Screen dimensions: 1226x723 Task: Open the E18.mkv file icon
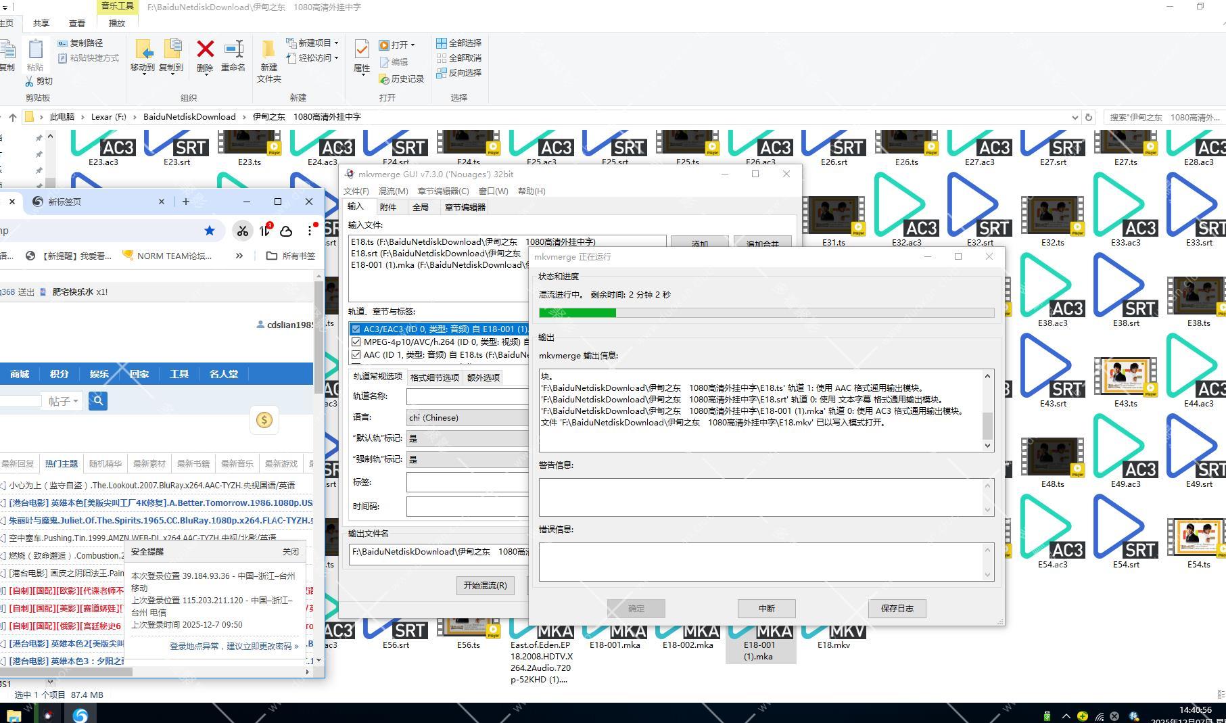point(833,632)
